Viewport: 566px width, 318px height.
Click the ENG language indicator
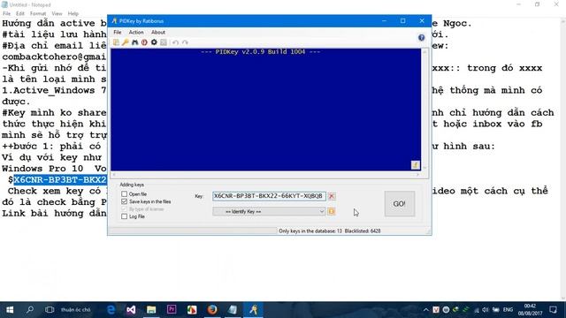[508, 310]
